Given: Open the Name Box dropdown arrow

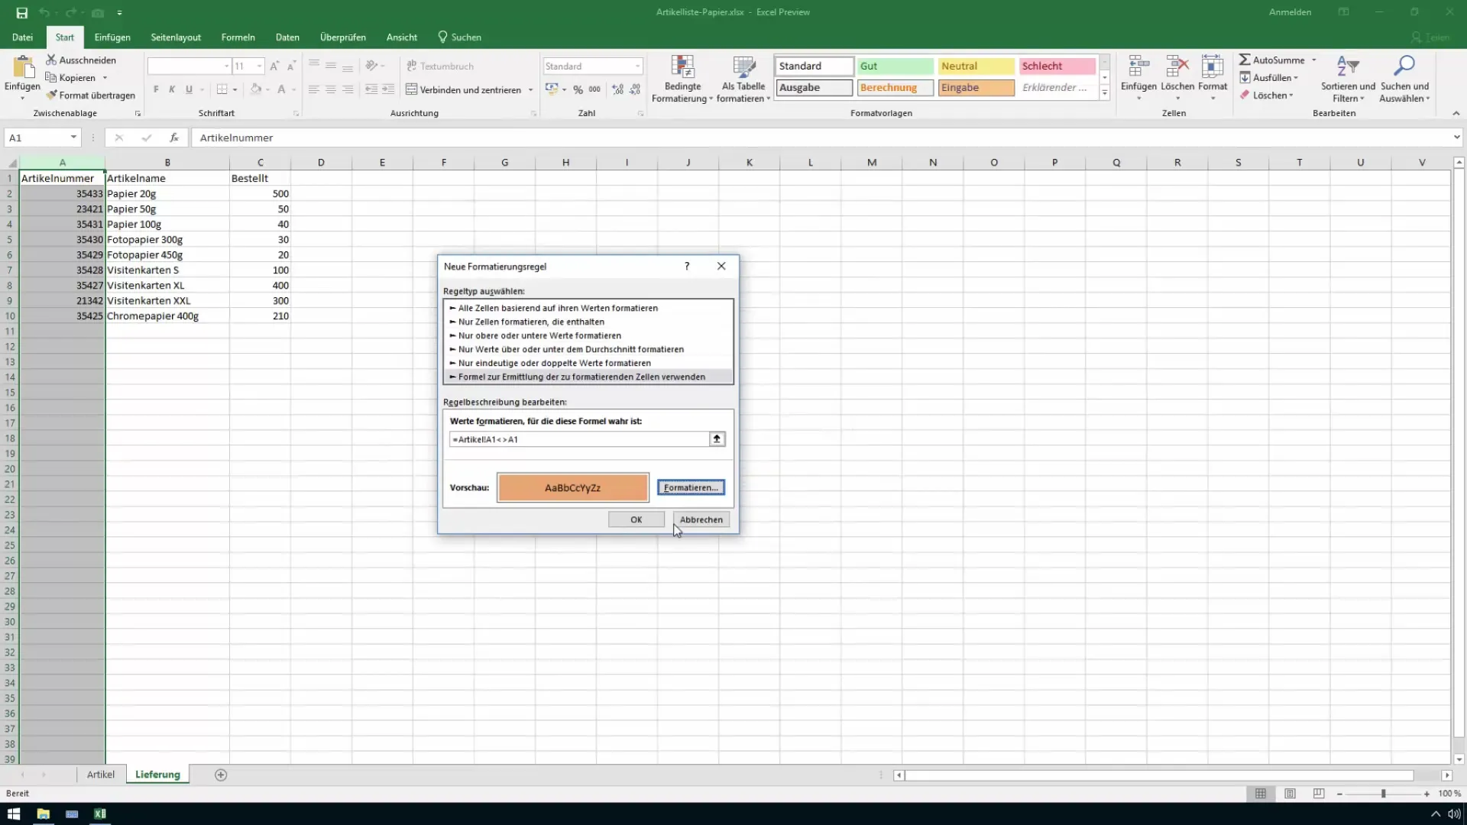Looking at the screenshot, I should [73, 137].
